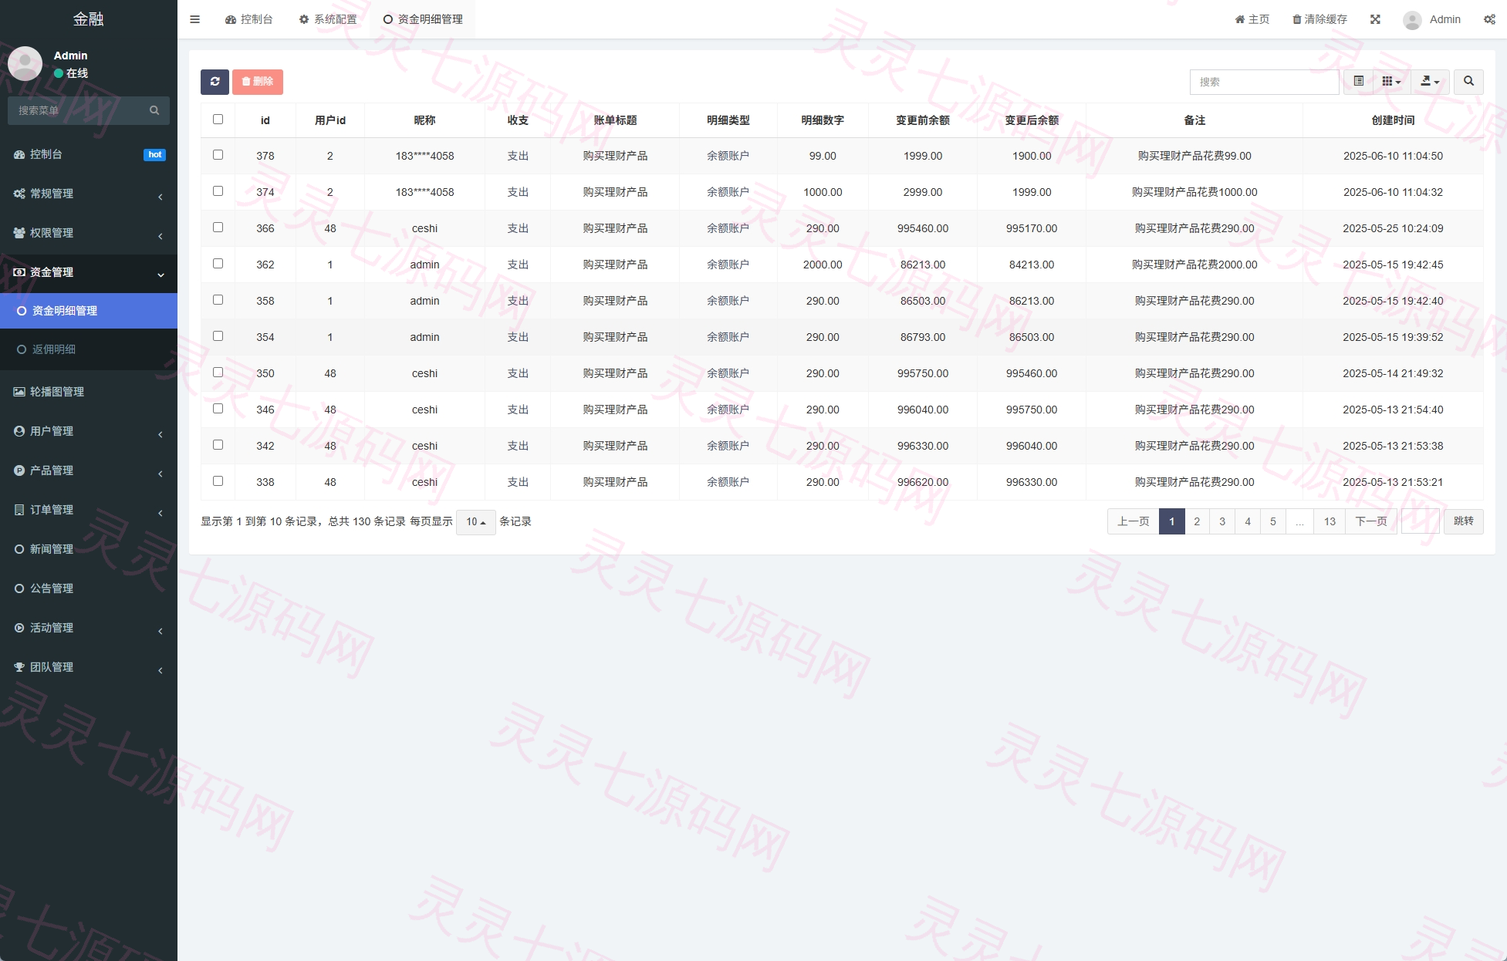Image resolution: width=1507 pixels, height=961 pixels.
Task: Check the row with id 374
Action: click(x=218, y=191)
